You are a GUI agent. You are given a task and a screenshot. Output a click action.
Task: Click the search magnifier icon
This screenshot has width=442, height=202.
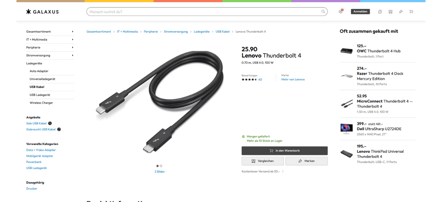[x=323, y=12]
